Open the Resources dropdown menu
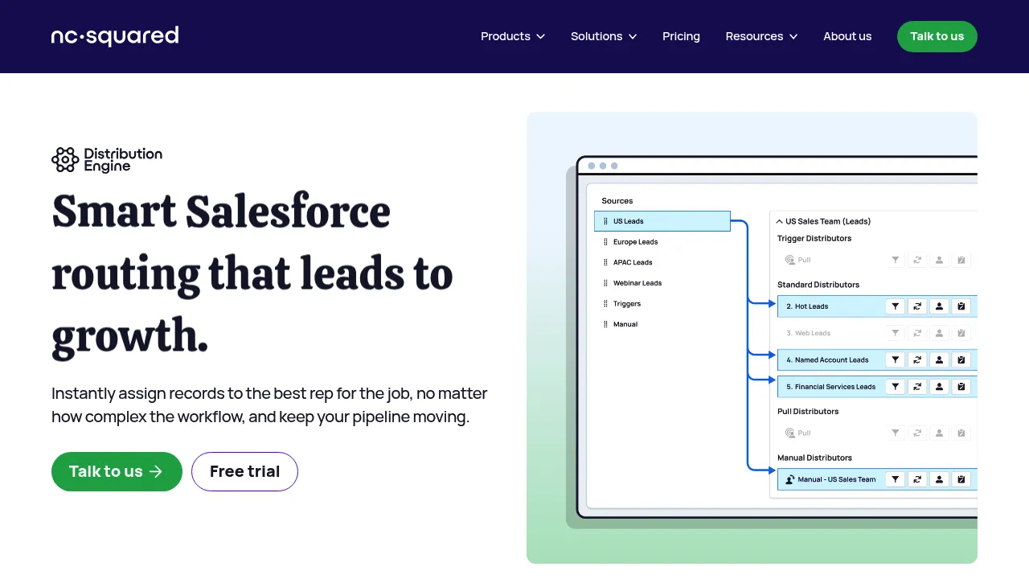 (x=761, y=36)
